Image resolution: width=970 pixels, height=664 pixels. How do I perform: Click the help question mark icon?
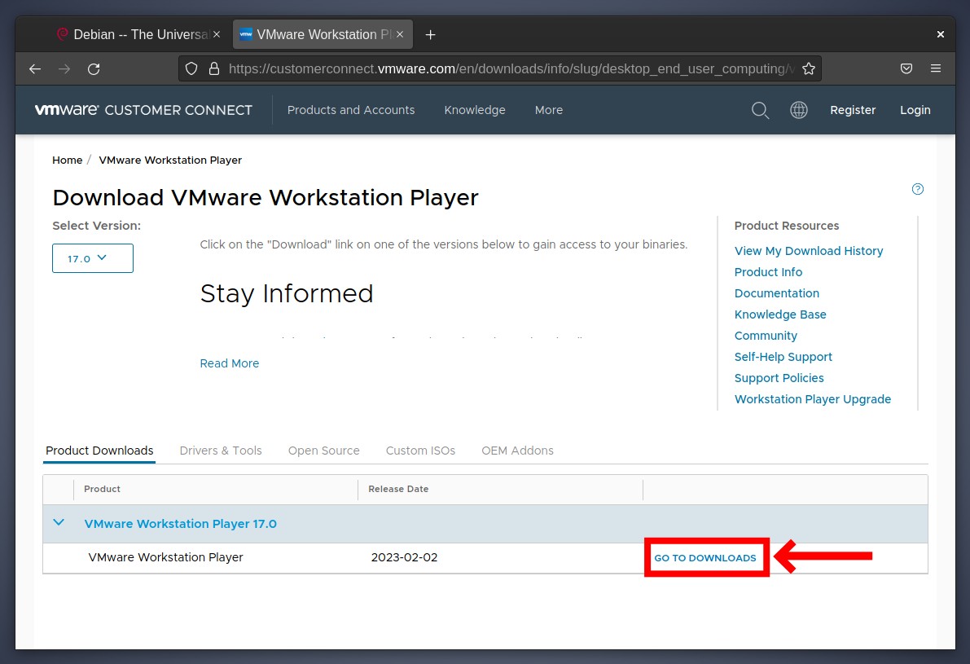[x=918, y=189]
